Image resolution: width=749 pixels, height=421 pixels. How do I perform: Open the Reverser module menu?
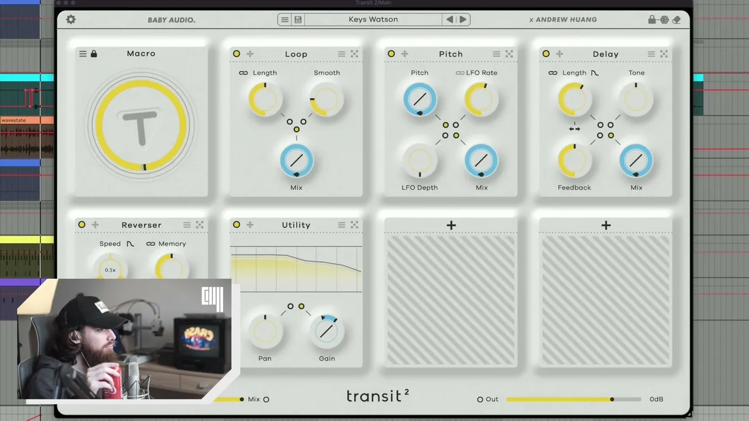pos(187,225)
